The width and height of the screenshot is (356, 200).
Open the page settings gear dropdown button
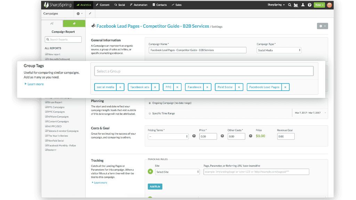click(x=322, y=26)
